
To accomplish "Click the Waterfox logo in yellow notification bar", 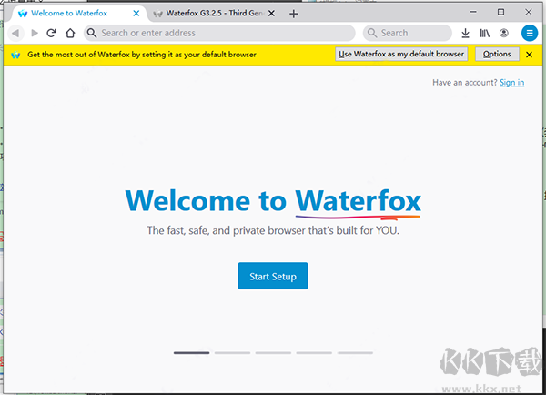I will (15, 55).
